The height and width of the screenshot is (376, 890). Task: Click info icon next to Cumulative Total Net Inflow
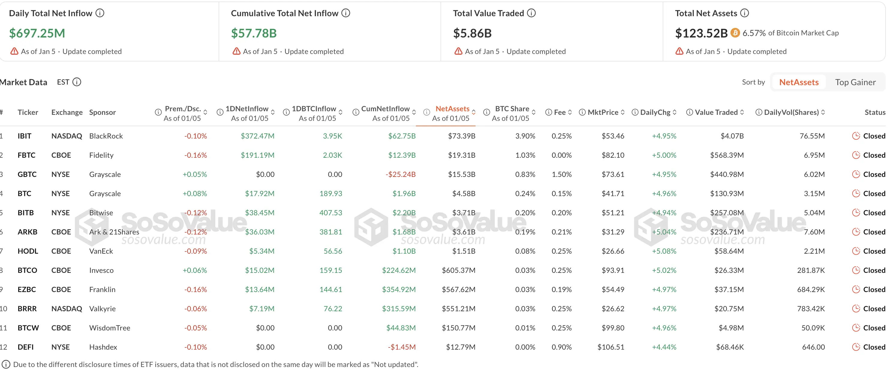coord(346,13)
